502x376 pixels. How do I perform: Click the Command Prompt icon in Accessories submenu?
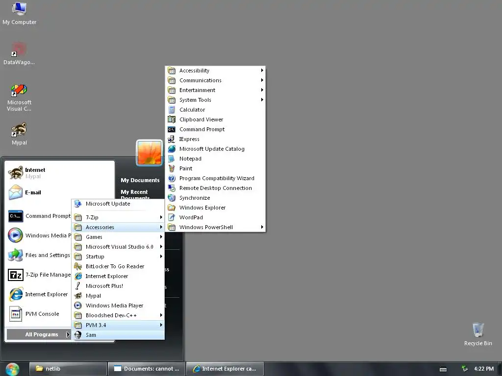tap(172, 129)
